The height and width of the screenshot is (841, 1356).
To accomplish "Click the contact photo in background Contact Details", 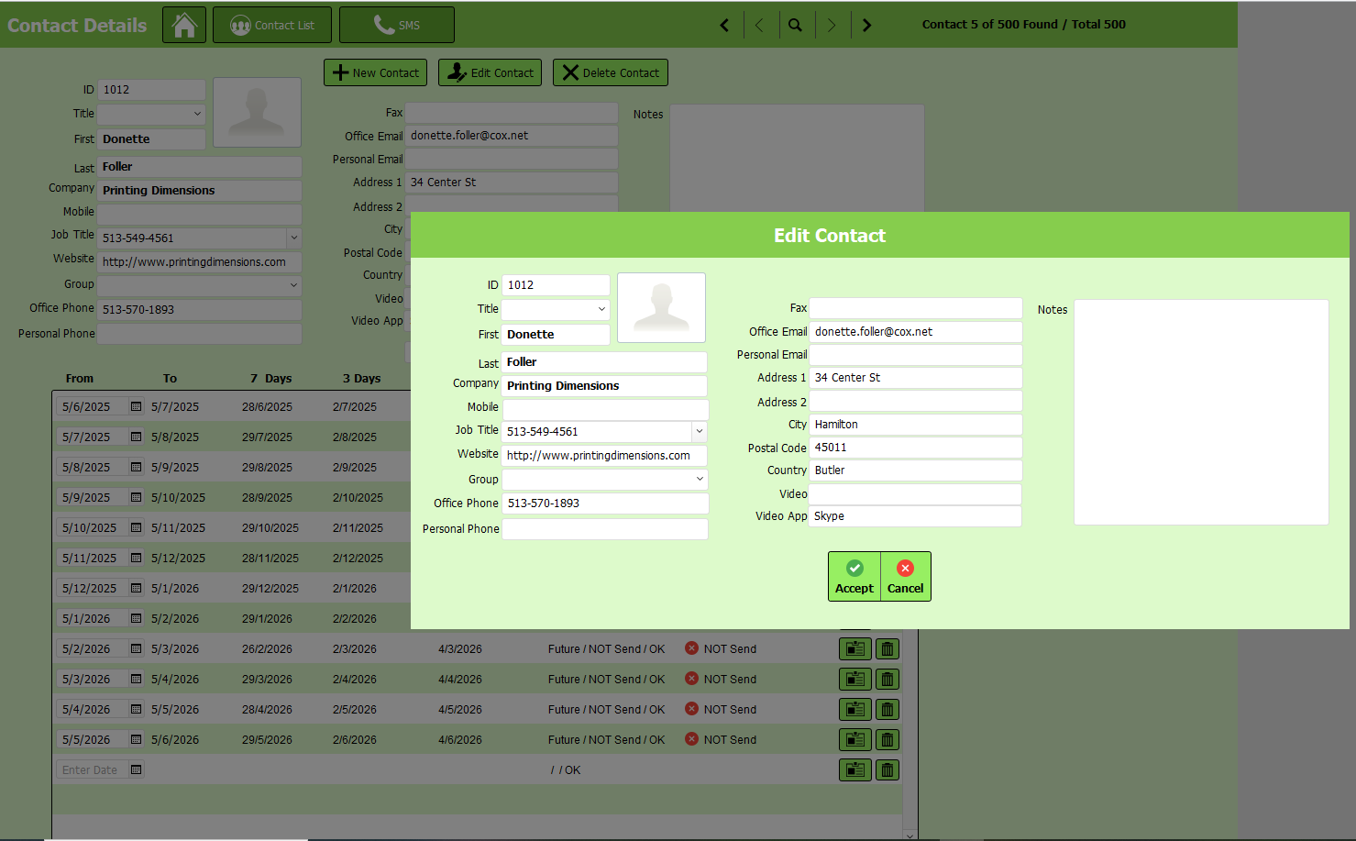I will [257, 112].
